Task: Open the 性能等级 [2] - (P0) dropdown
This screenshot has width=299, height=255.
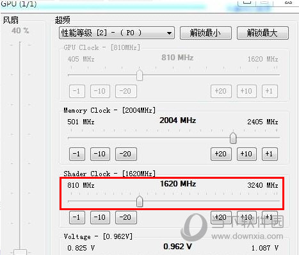Action: 117,33
